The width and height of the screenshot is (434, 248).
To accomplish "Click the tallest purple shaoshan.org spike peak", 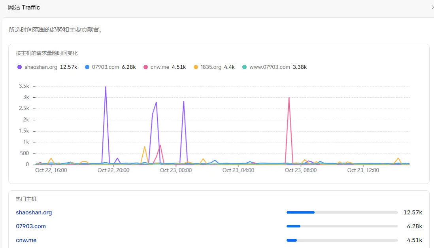I will [106, 87].
